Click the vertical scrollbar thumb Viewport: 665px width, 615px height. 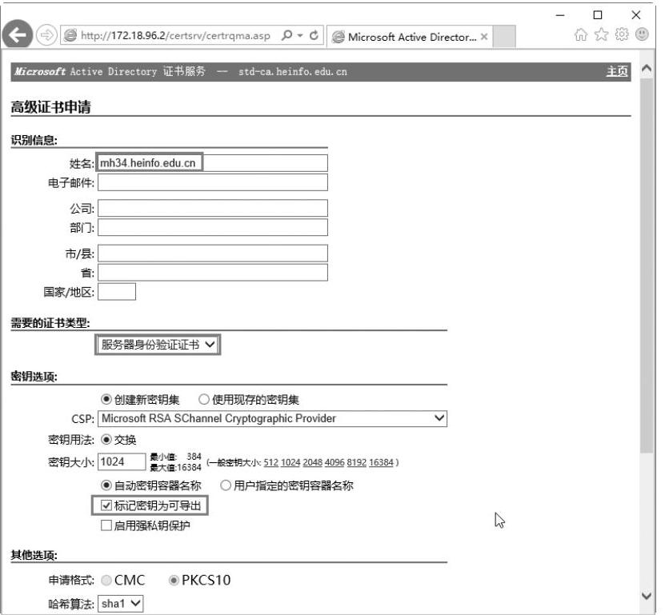647,266
